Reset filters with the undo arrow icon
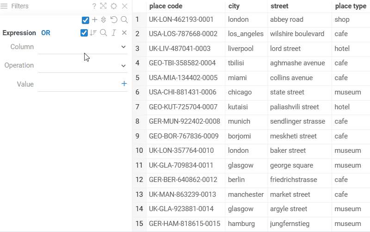 click(x=114, y=19)
